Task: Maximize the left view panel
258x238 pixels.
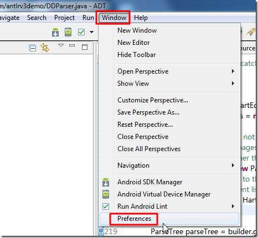Action: point(85,47)
